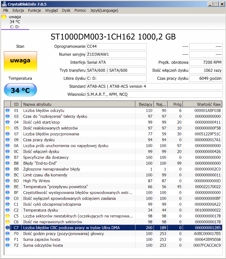Click the yellow warning dot for attribute 05
The height and width of the screenshot is (259, 226).
pyautogui.click(x=7, y=128)
